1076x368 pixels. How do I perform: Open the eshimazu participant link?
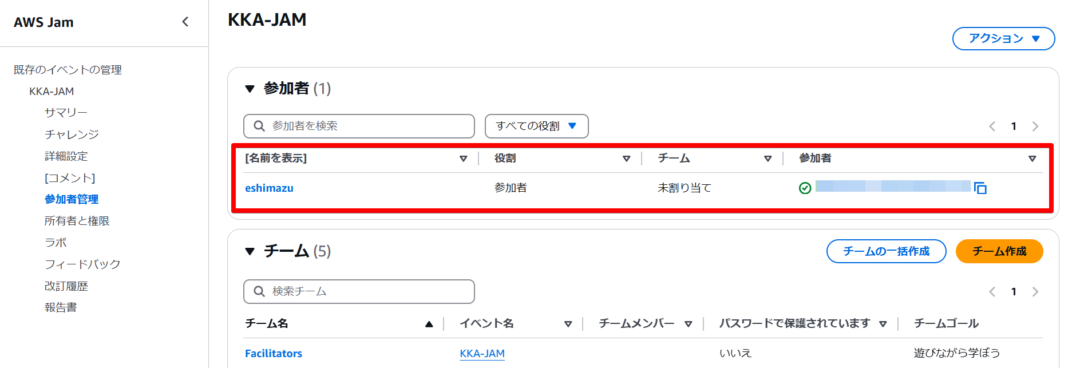point(269,188)
